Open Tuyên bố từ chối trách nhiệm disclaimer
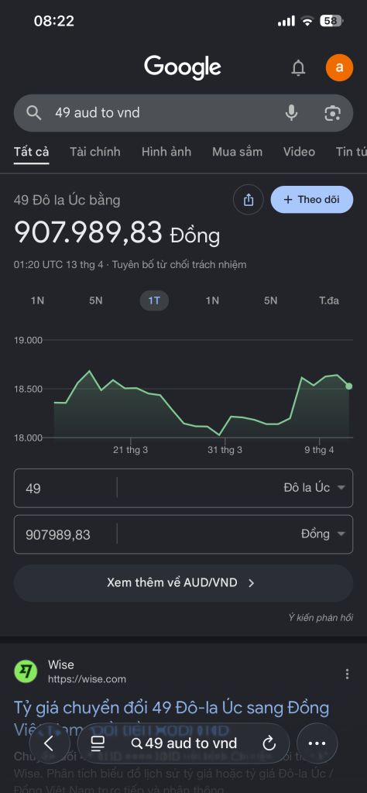367x793 pixels. tap(179, 265)
